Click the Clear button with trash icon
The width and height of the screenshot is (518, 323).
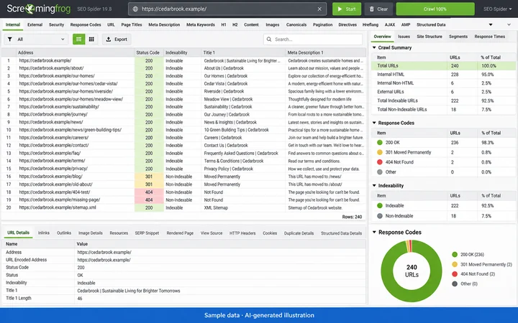point(378,9)
